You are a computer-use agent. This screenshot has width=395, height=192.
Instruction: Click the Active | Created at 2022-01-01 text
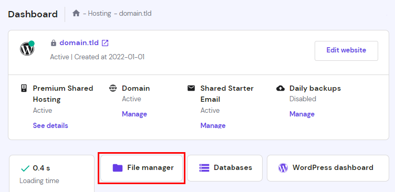(97, 57)
